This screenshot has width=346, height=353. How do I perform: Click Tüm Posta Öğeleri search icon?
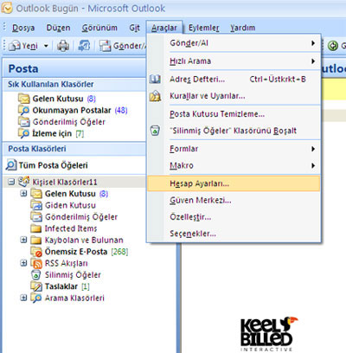pos(11,165)
